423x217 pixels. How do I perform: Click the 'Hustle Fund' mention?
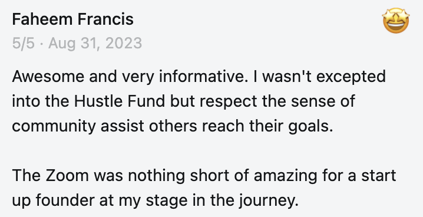[x=120, y=101]
